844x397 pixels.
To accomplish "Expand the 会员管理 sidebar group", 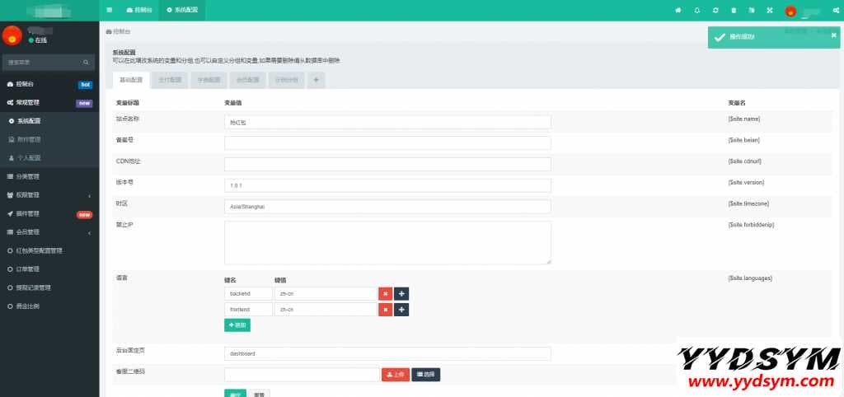I will [49, 232].
